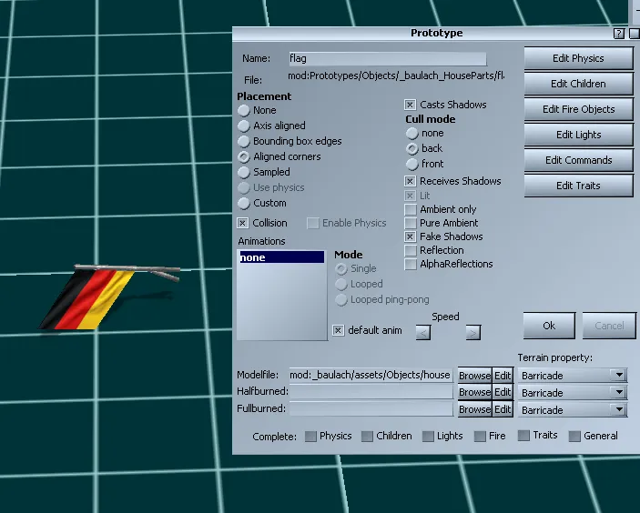
Task: Click the empty Fullburned field
Action: (371, 409)
